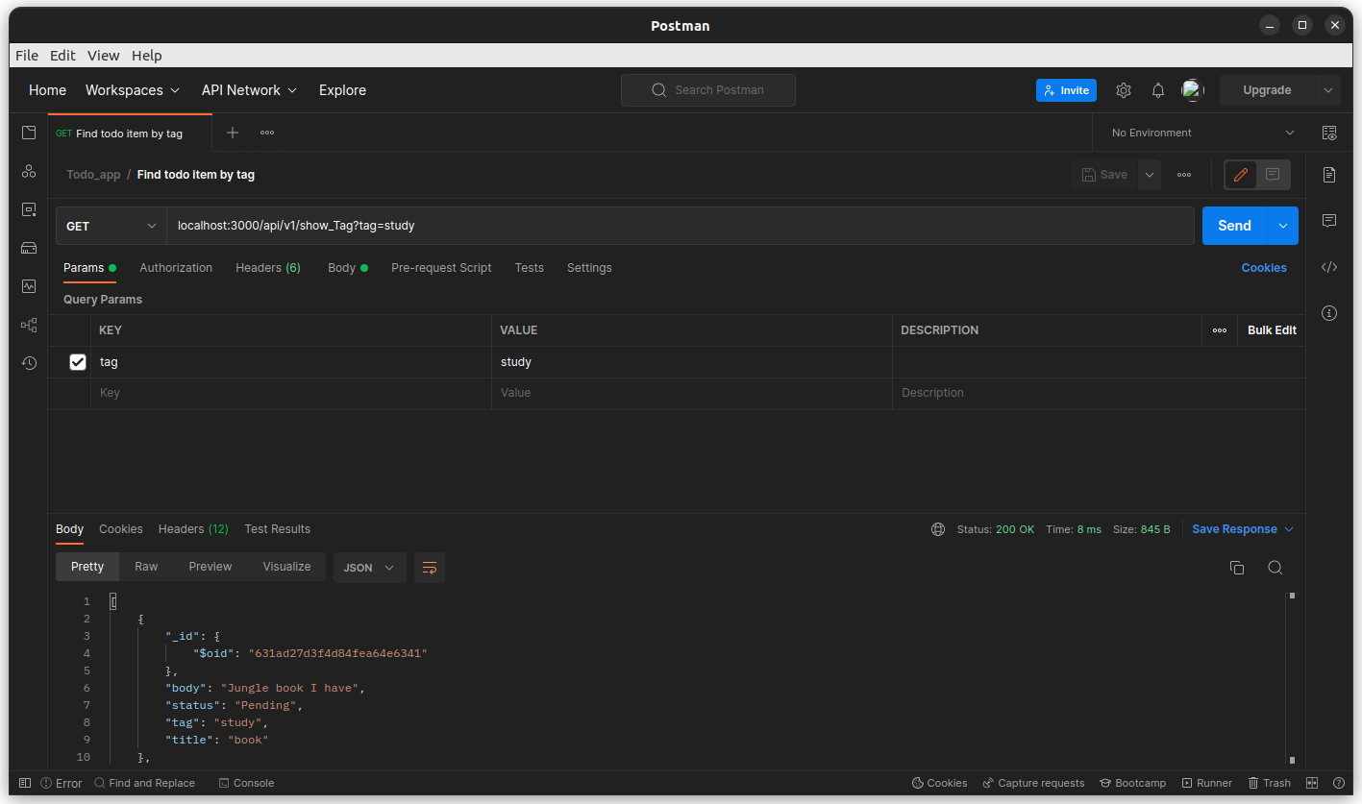
Task: Click the blue Send button
Action: click(x=1234, y=226)
